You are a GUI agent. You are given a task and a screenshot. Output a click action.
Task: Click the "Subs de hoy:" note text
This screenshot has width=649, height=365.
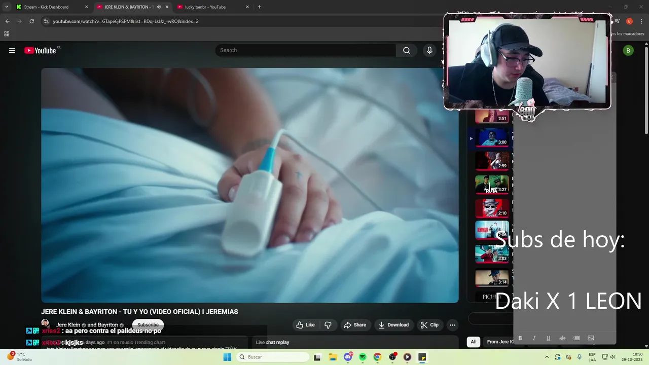560,240
